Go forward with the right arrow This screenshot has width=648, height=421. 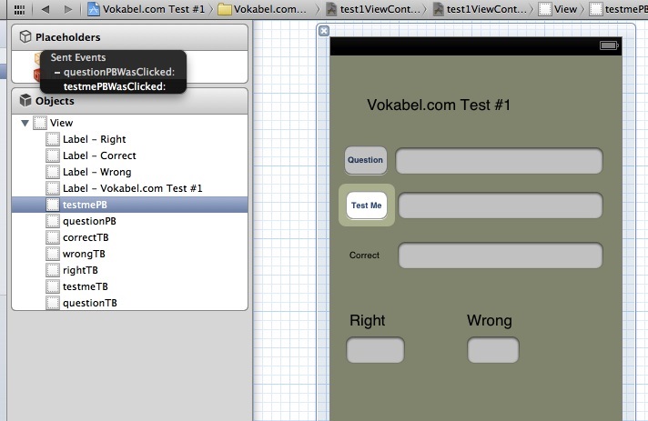[68, 9]
